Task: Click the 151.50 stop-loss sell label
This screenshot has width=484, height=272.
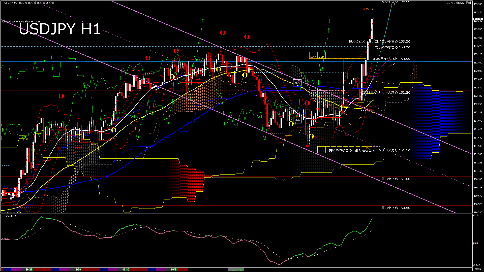Action: [x=370, y=150]
